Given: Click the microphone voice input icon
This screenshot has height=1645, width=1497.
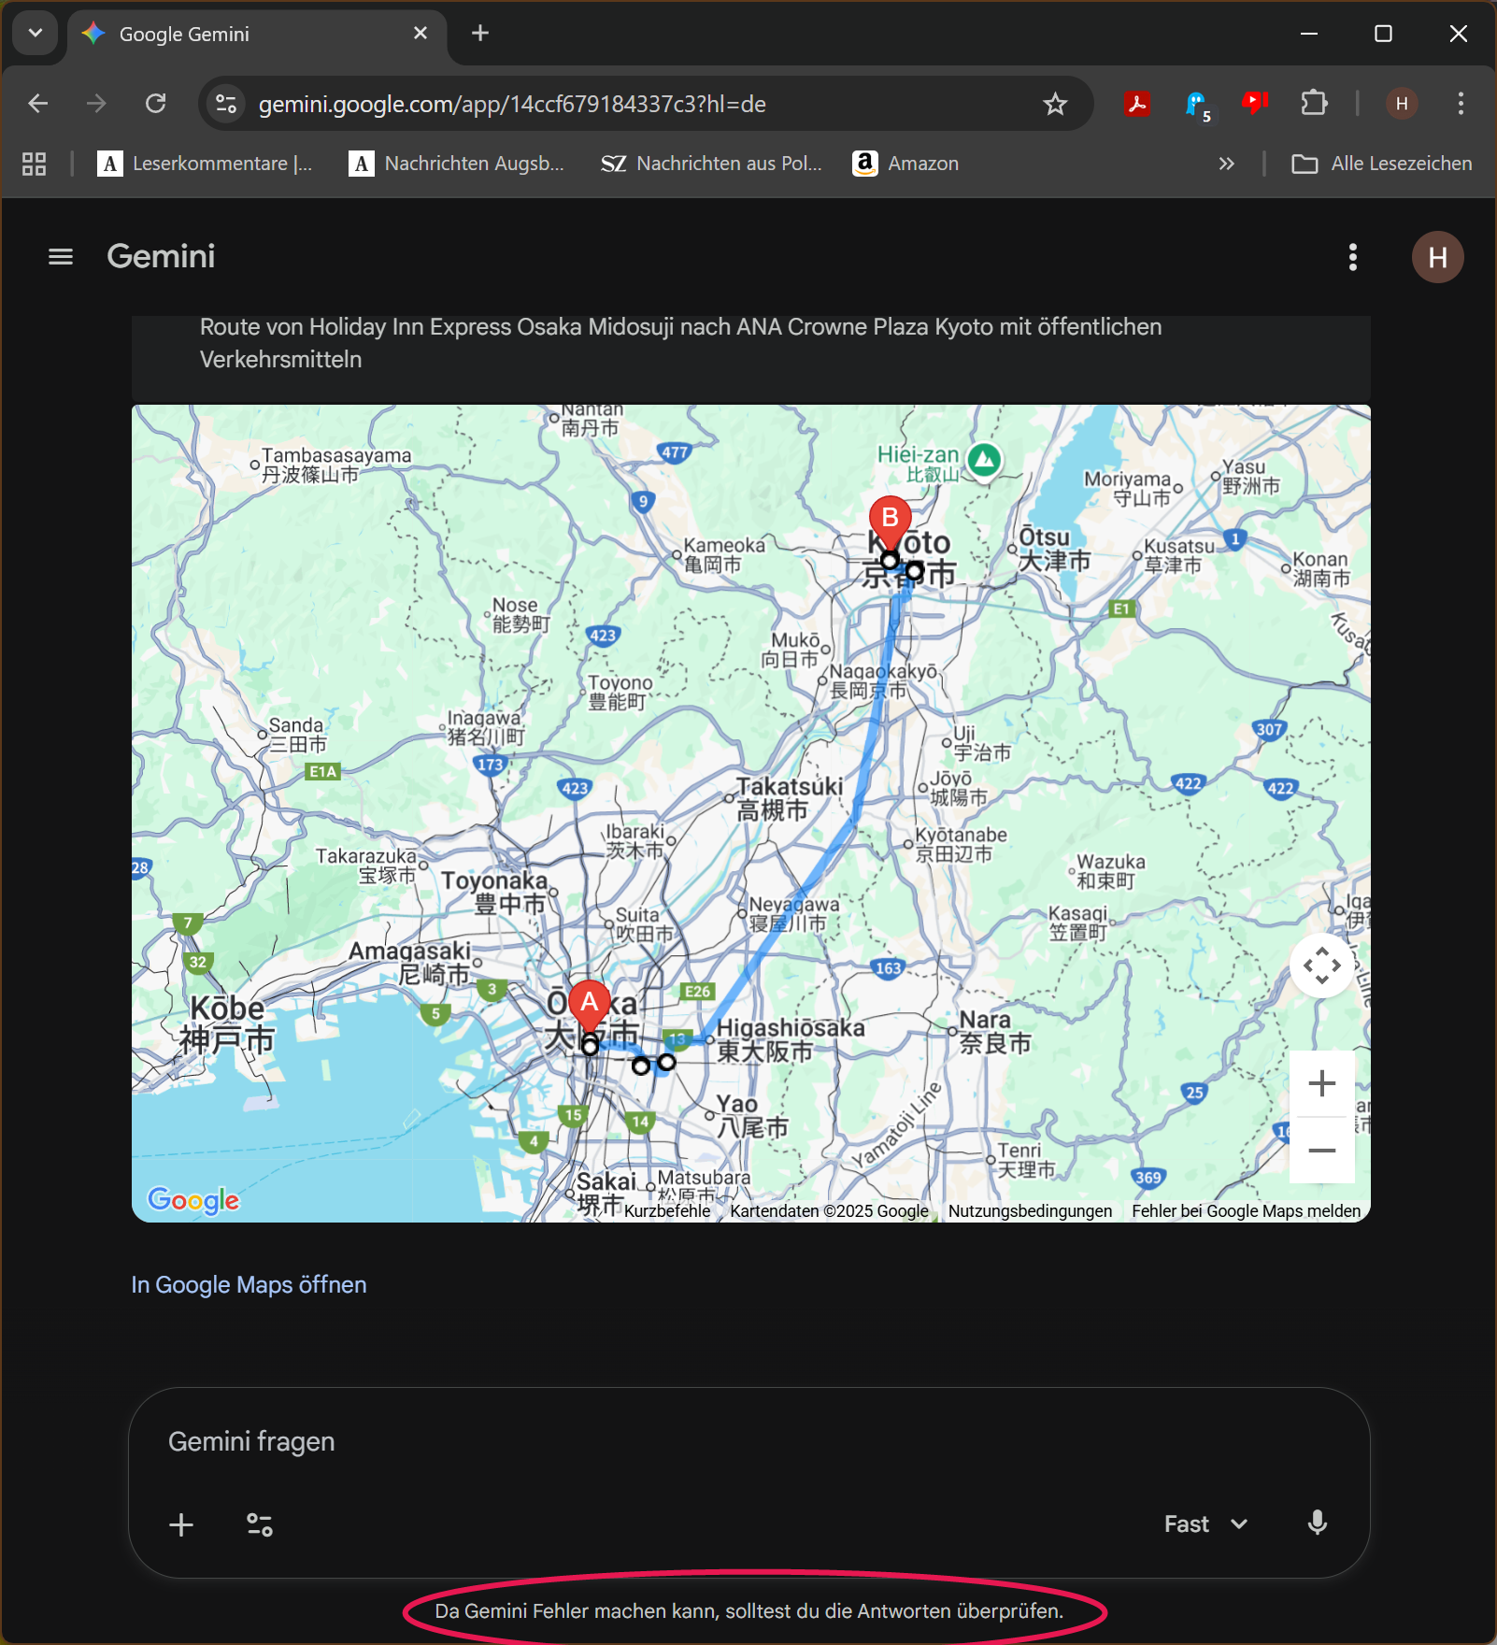Looking at the screenshot, I should (1317, 1523).
